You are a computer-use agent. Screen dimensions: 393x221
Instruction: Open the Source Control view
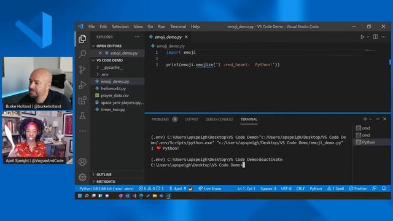pos(82,69)
